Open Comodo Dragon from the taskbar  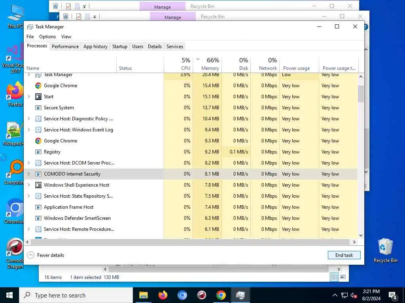click(201, 295)
